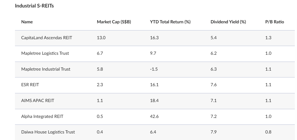This screenshot has height=140, width=297.
Task: Click the ESR REIT name
Action: click(30, 85)
